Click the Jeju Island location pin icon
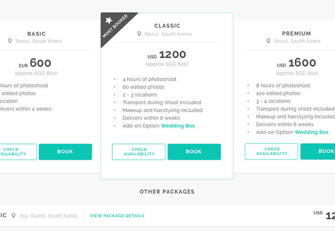Viewport: 335px width, 231px height. (x=14, y=216)
